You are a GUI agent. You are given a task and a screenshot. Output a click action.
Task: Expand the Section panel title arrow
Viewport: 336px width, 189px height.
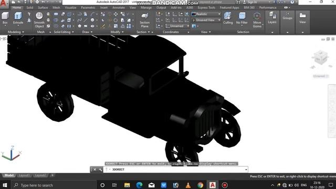click(149, 32)
